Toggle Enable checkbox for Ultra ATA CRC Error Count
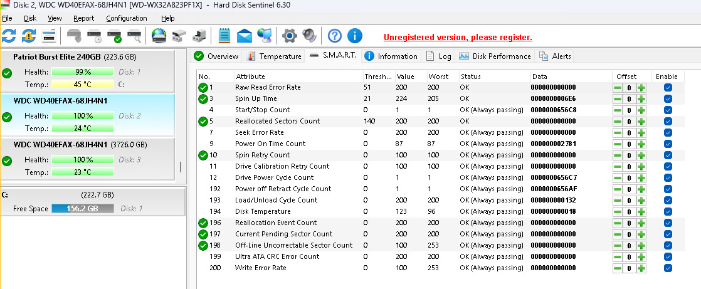Screen dimensions: 701x289 [668, 256]
